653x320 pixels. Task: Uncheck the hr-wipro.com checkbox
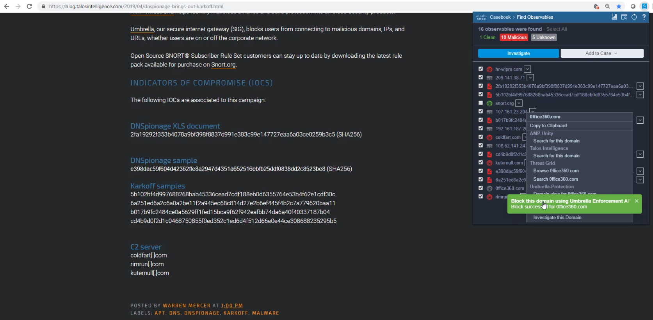click(x=481, y=69)
